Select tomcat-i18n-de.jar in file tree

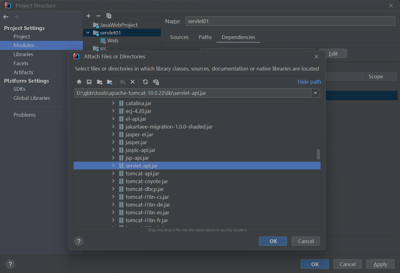(x=148, y=205)
